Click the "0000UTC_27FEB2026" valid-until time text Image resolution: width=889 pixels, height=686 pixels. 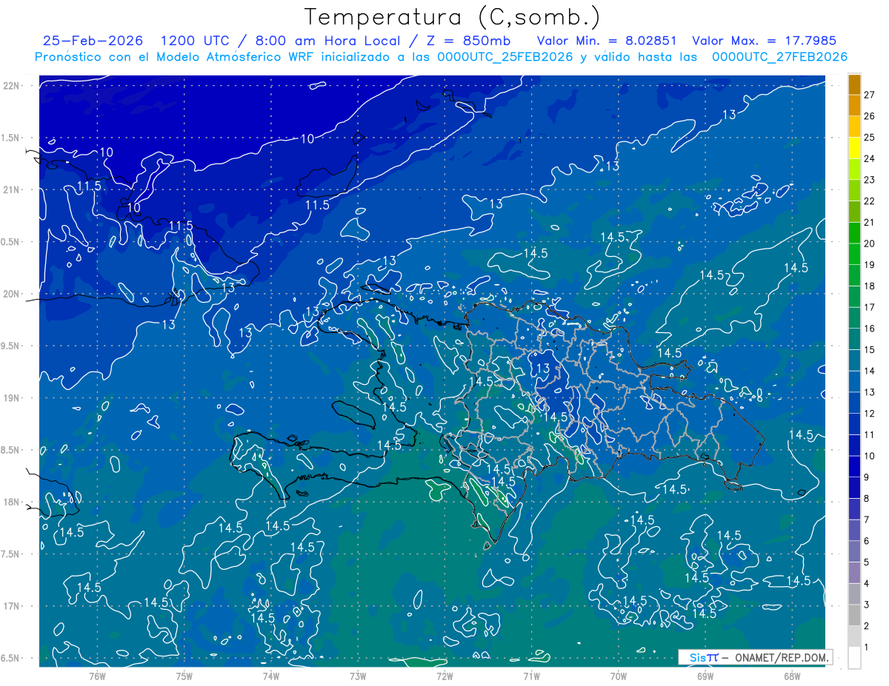(779, 57)
